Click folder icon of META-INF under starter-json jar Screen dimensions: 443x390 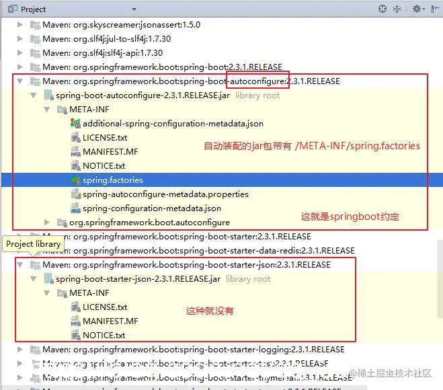[x=62, y=293]
